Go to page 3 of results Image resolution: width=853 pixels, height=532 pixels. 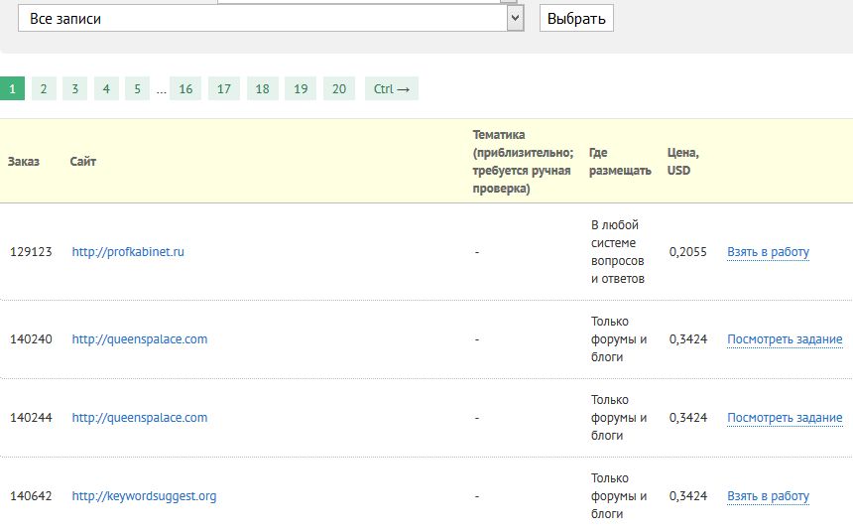75,88
